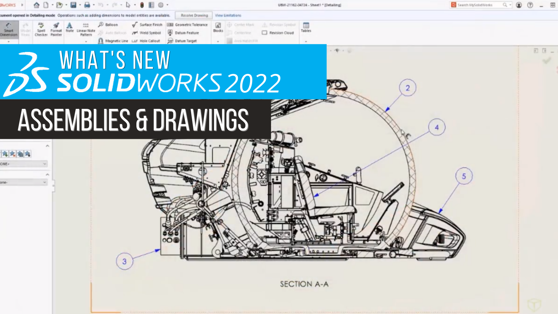Activate the Format Painter
The height and width of the screenshot is (314, 558).
[56, 30]
